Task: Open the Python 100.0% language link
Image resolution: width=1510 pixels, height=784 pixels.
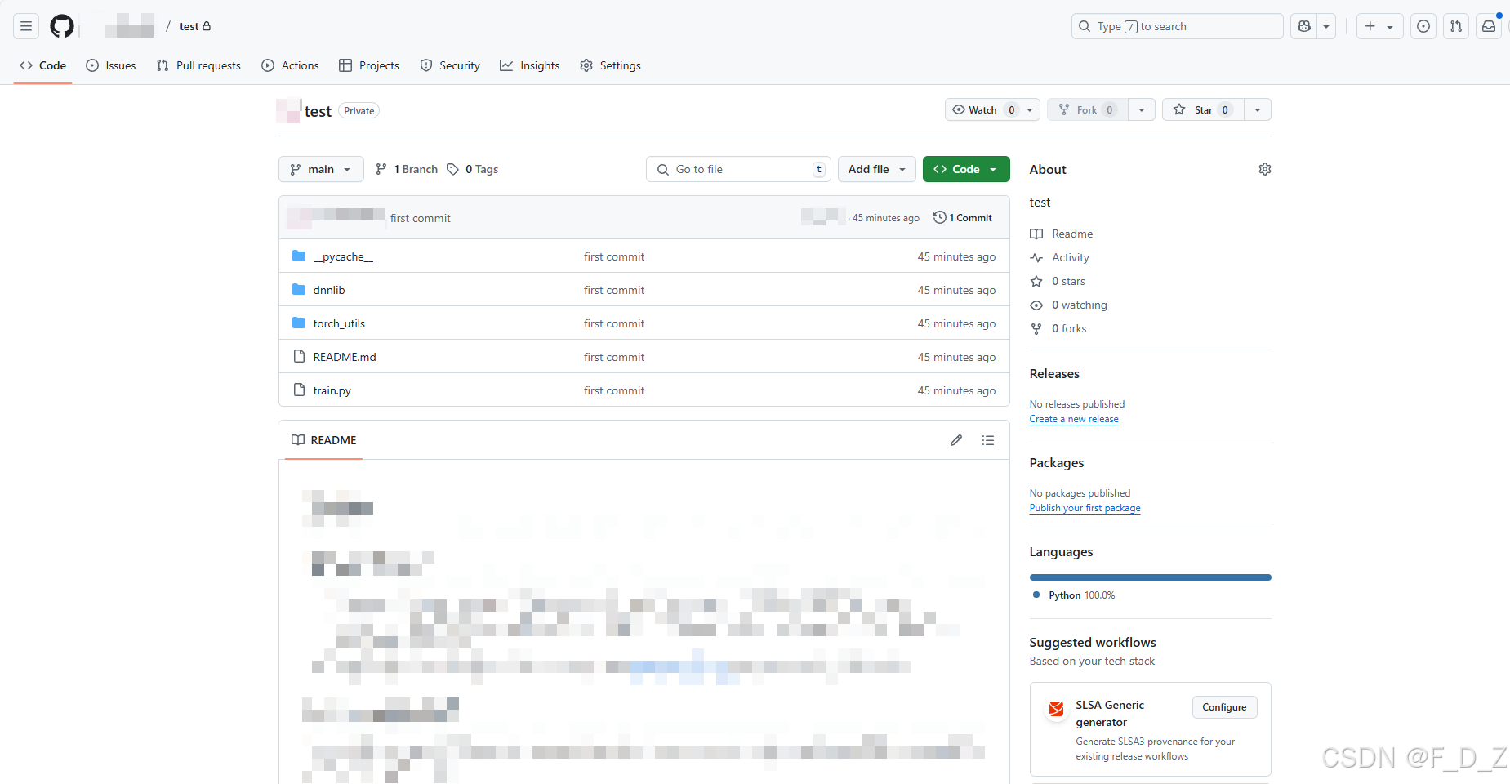Action: [1074, 595]
